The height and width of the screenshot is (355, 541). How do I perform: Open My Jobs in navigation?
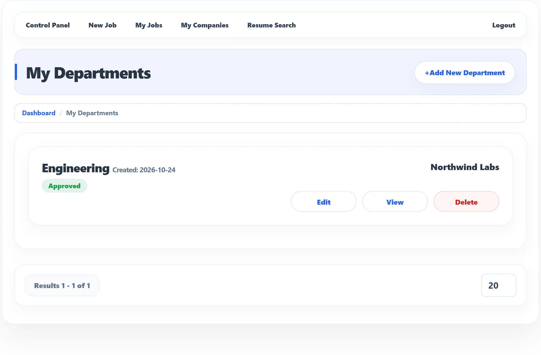pyautogui.click(x=149, y=25)
